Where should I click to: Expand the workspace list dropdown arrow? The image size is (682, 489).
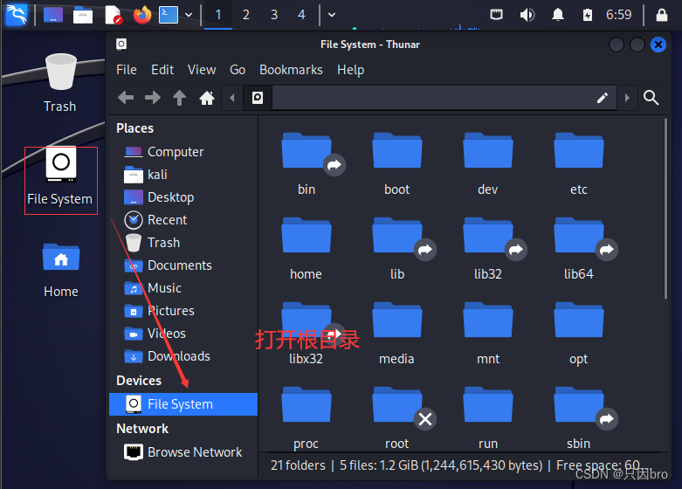(332, 15)
